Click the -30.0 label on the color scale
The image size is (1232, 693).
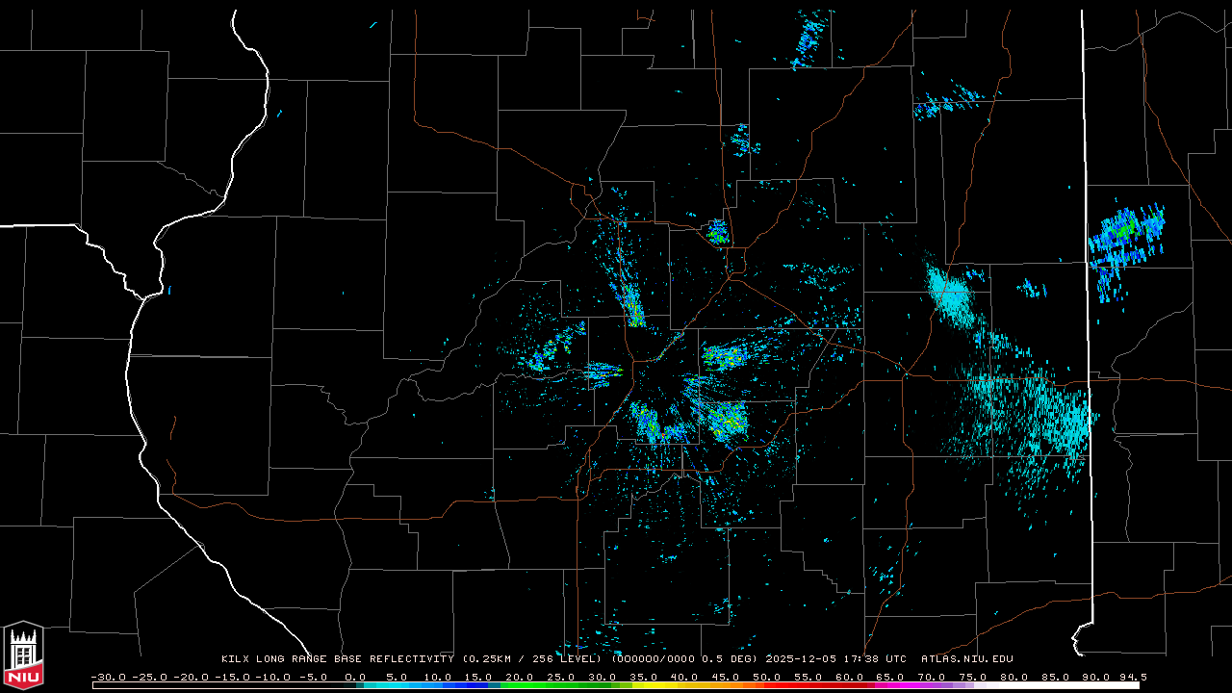(109, 677)
